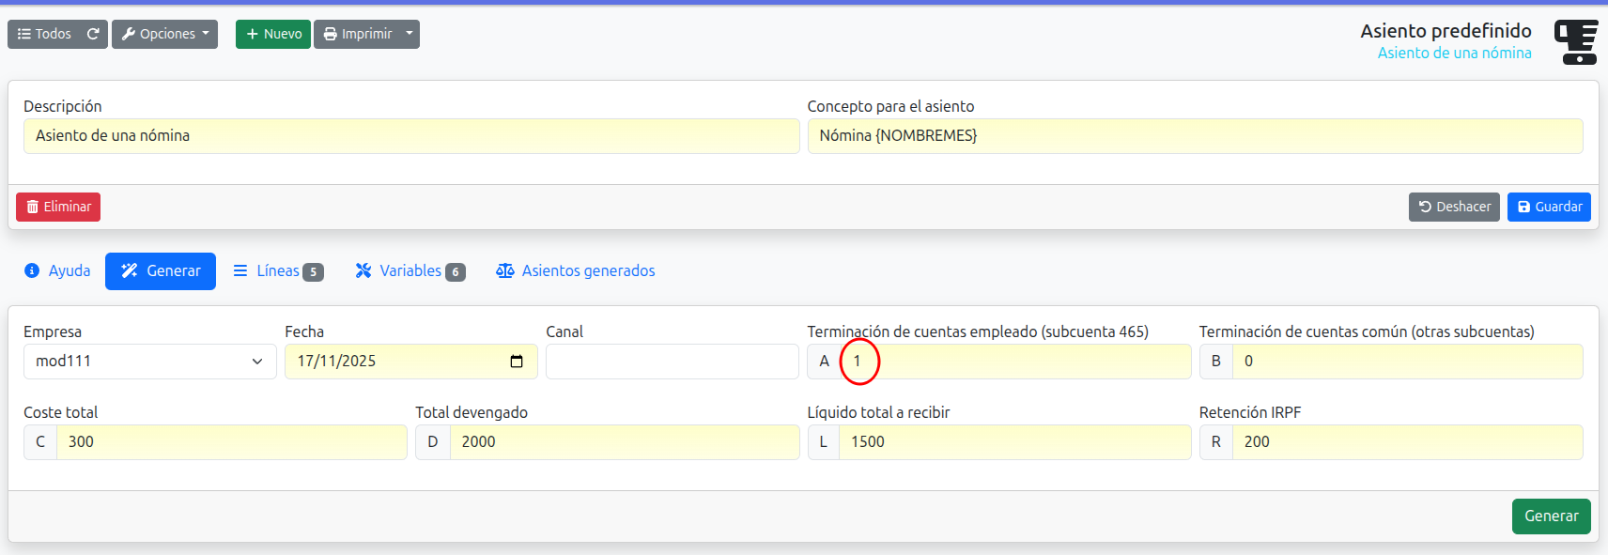
Task: Click the green Generar button at bottom
Action: (x=1552, y=516)
